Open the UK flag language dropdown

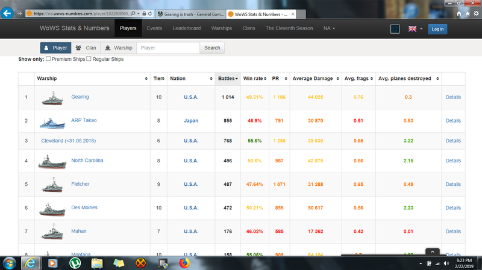pyautogui.click(x=414, y=28)
